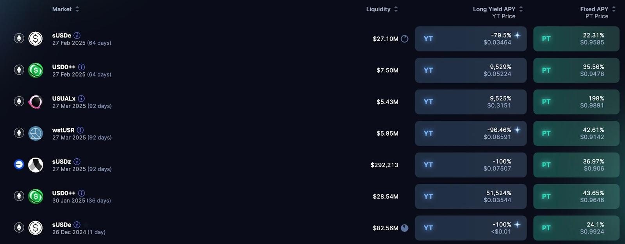Sort the table by Market column
This screenshot has height=244, width=625.
[77, 9]
